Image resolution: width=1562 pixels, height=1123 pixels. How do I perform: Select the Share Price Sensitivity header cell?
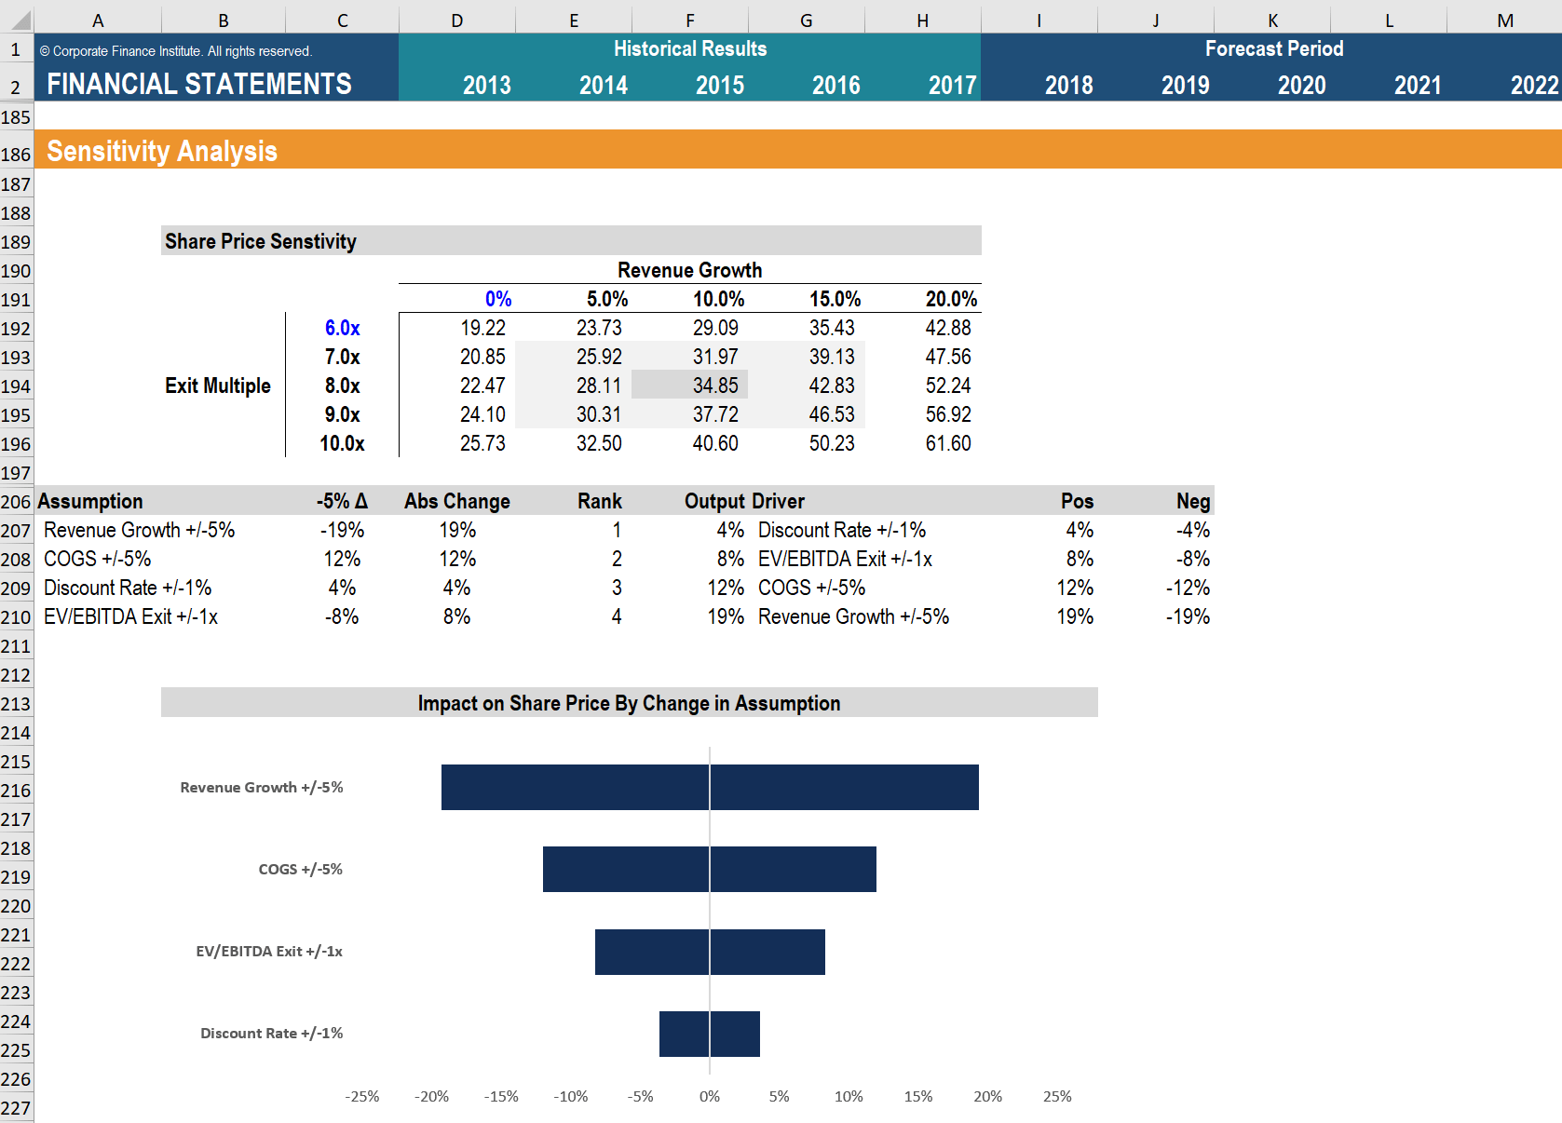[x=261, y=240]
